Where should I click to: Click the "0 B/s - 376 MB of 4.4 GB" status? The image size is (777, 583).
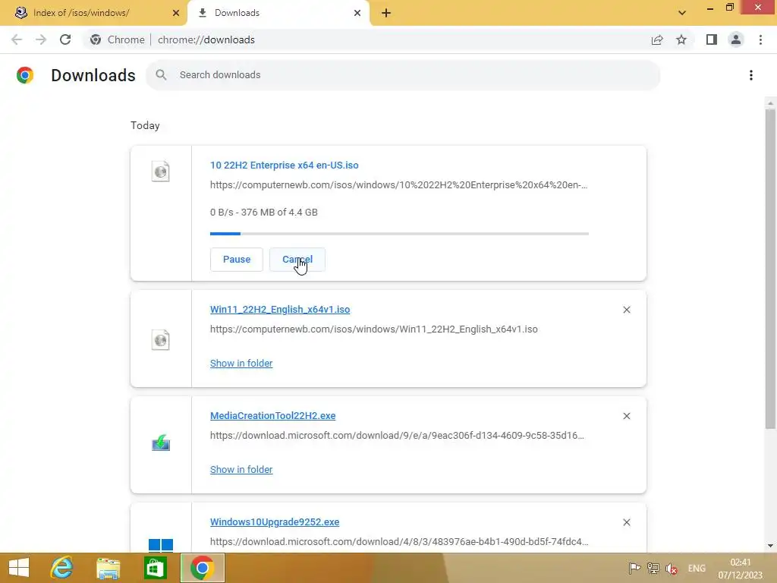(263, 213)
